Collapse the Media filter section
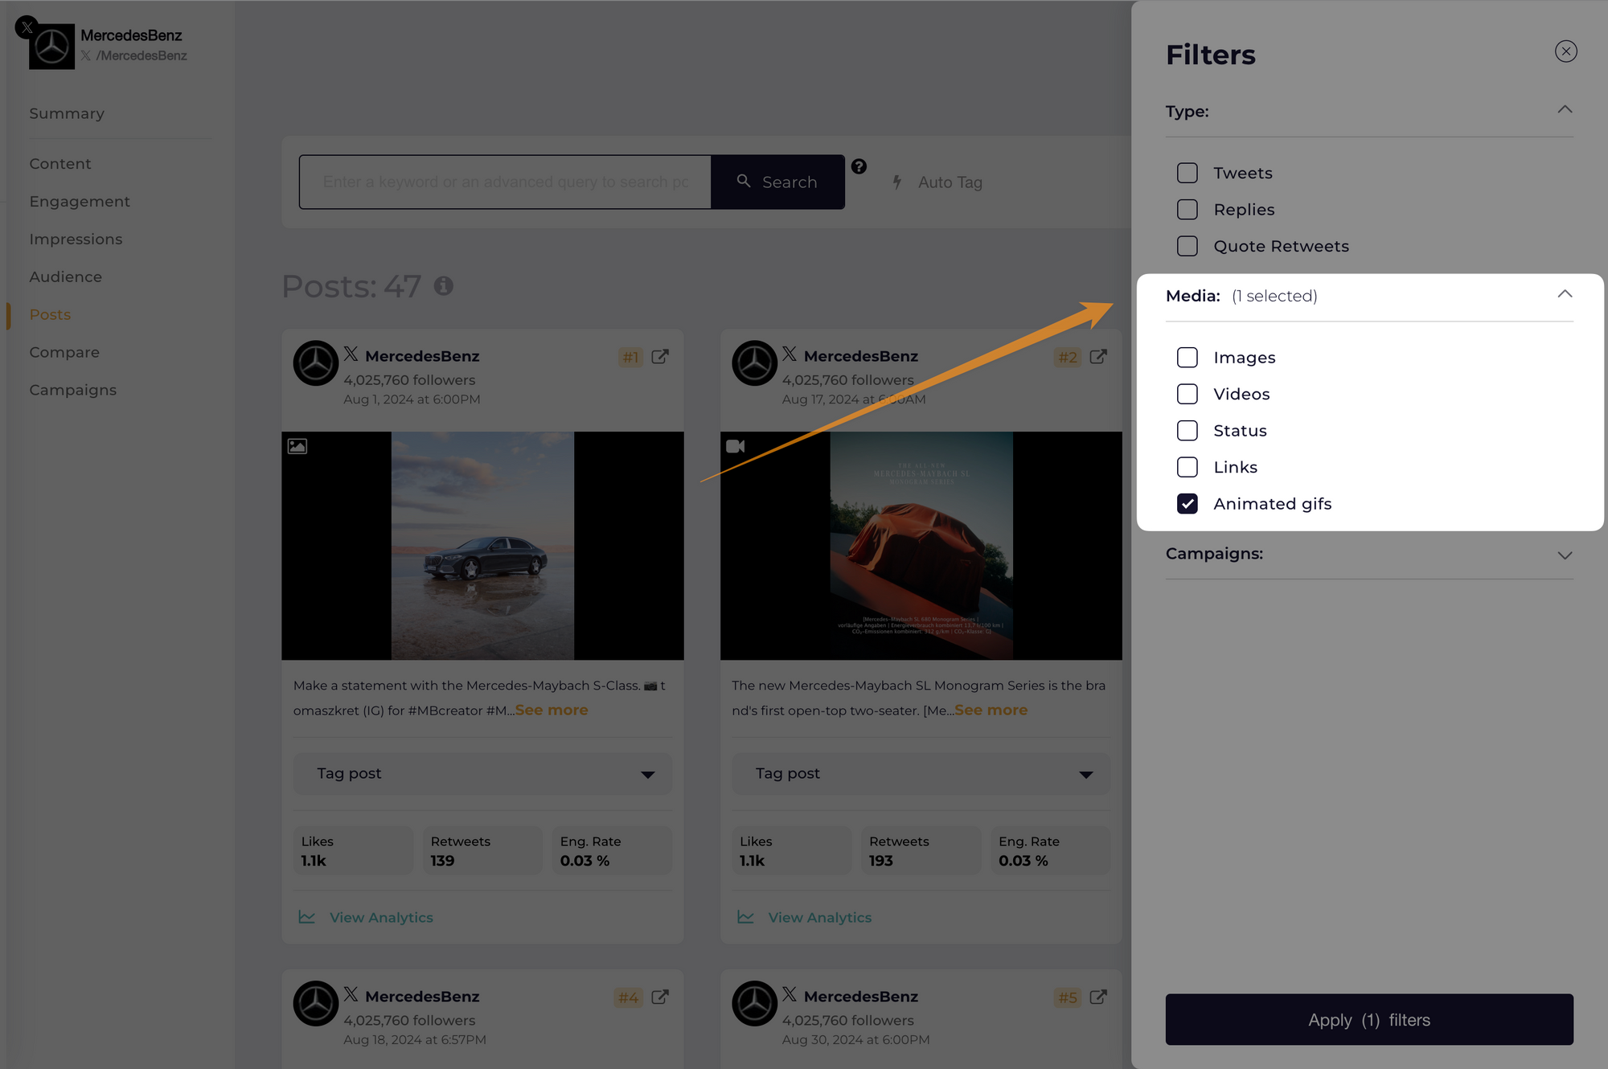The height and width of the screenshot is (1069, 1608). [x=1565, y=295]
